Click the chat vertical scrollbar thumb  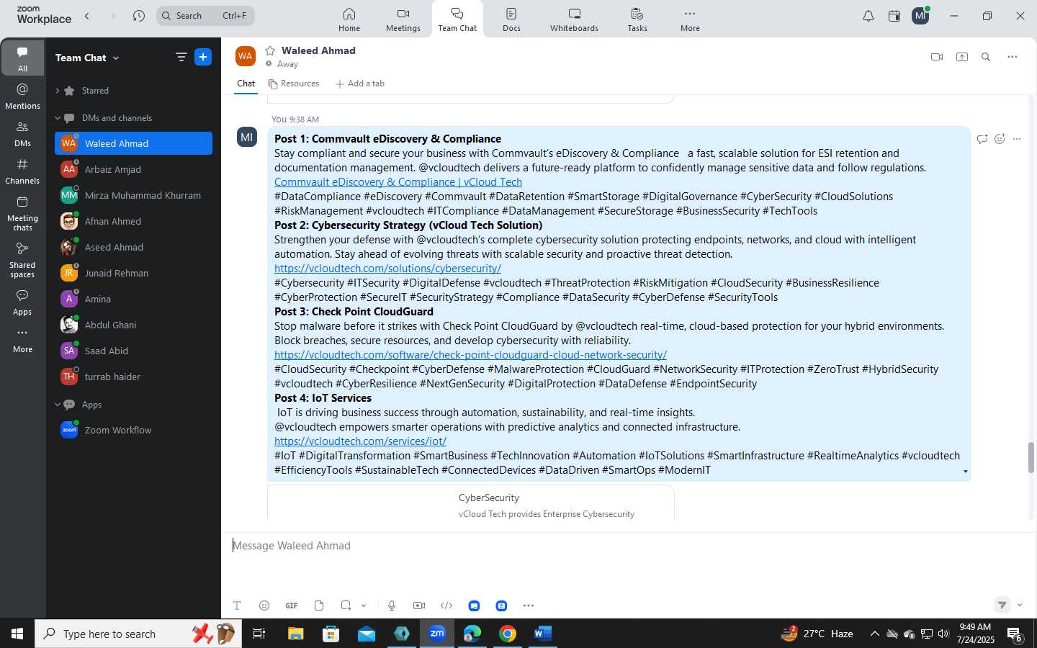click(x=1031, y=457)
